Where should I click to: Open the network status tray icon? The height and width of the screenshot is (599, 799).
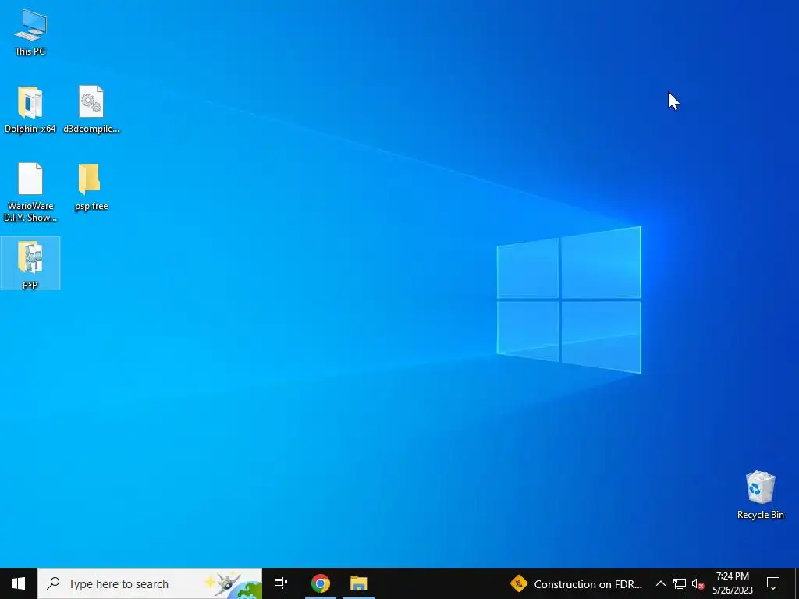pos(680,583)
